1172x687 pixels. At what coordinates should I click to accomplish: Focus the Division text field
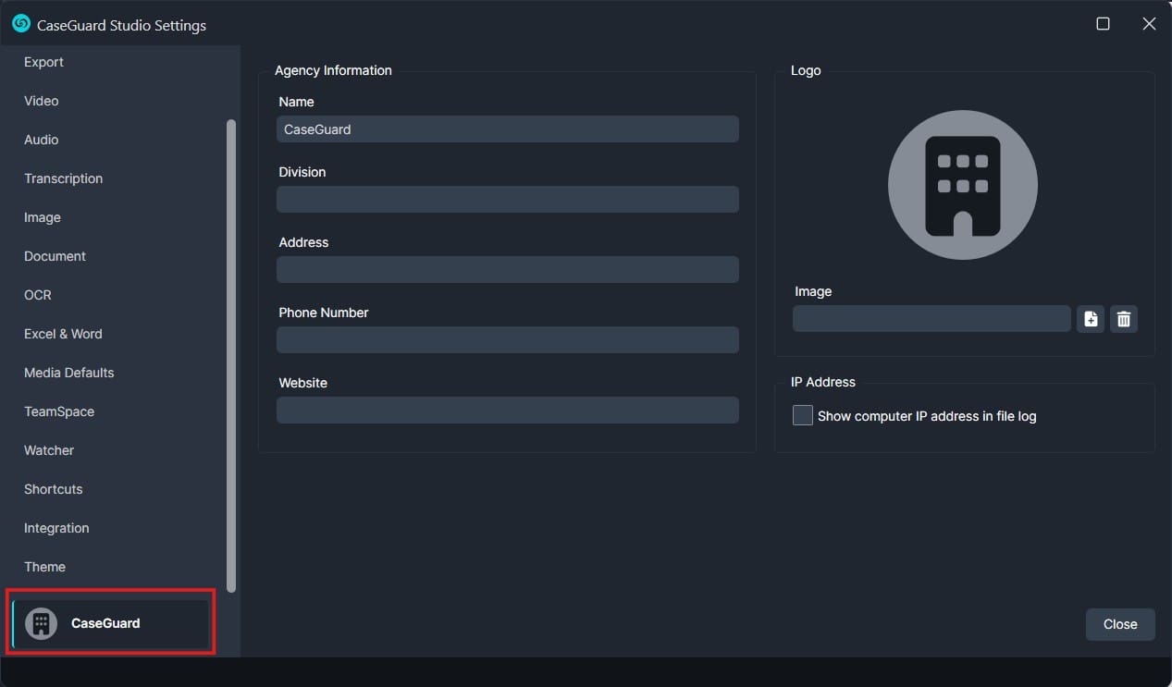click(x=507, y=200)
